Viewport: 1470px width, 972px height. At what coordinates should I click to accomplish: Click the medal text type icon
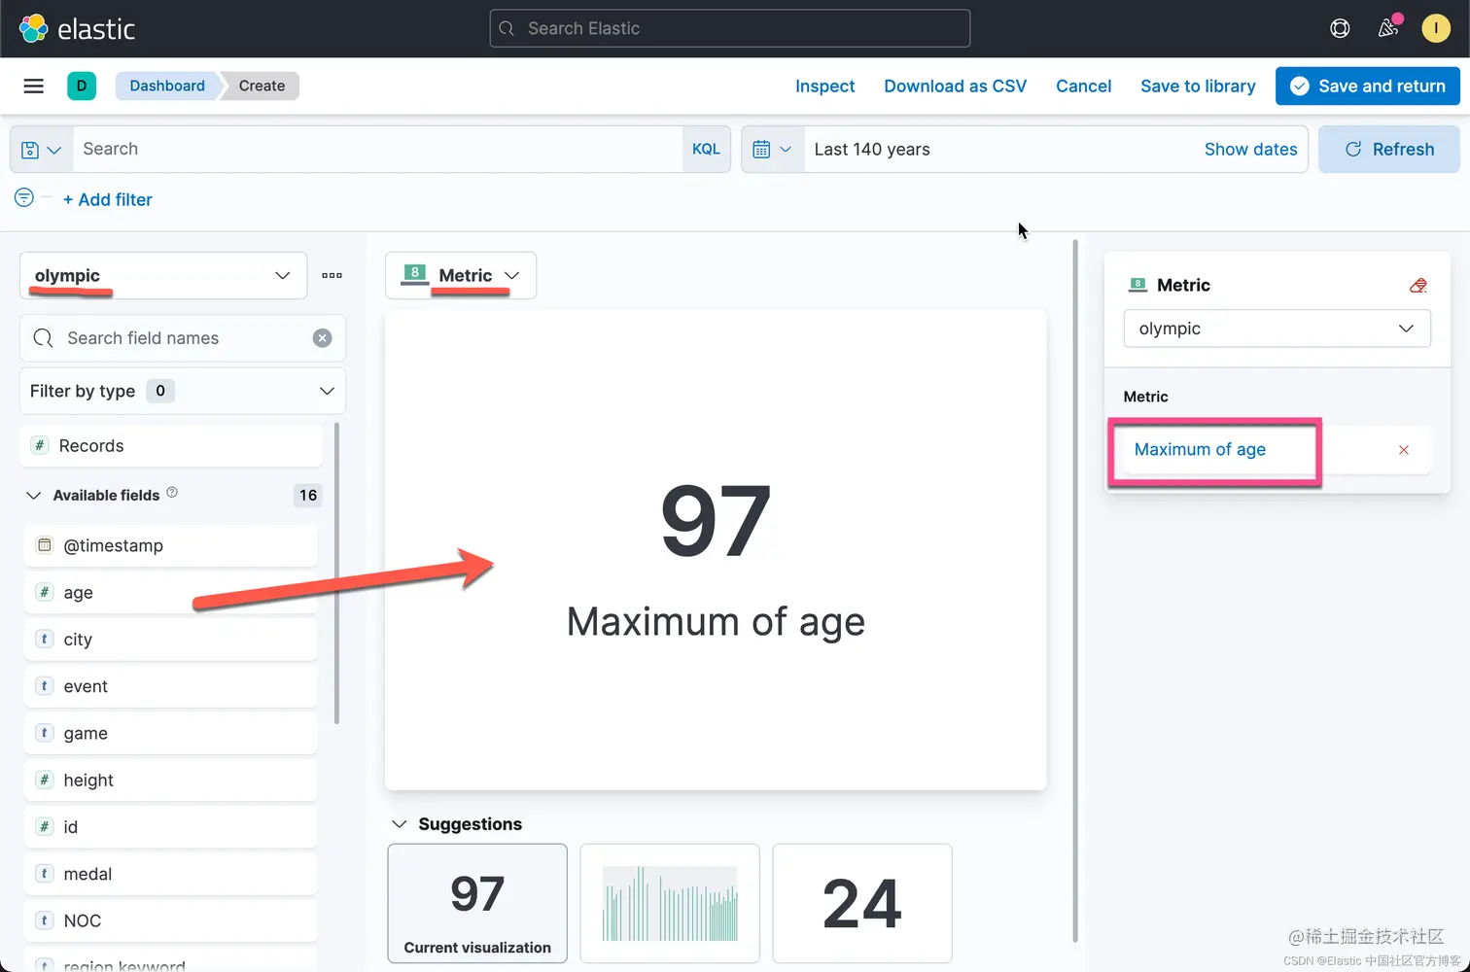click(44, 873)
